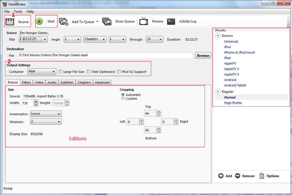Click the Browse button for destination

tap(203, 56)
